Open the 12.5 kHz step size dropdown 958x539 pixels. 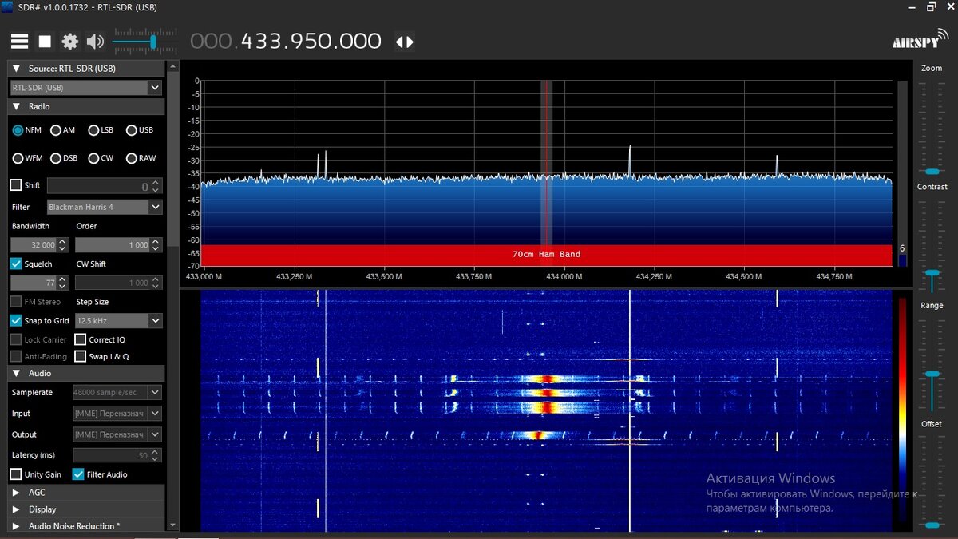[x=119, y=320]
